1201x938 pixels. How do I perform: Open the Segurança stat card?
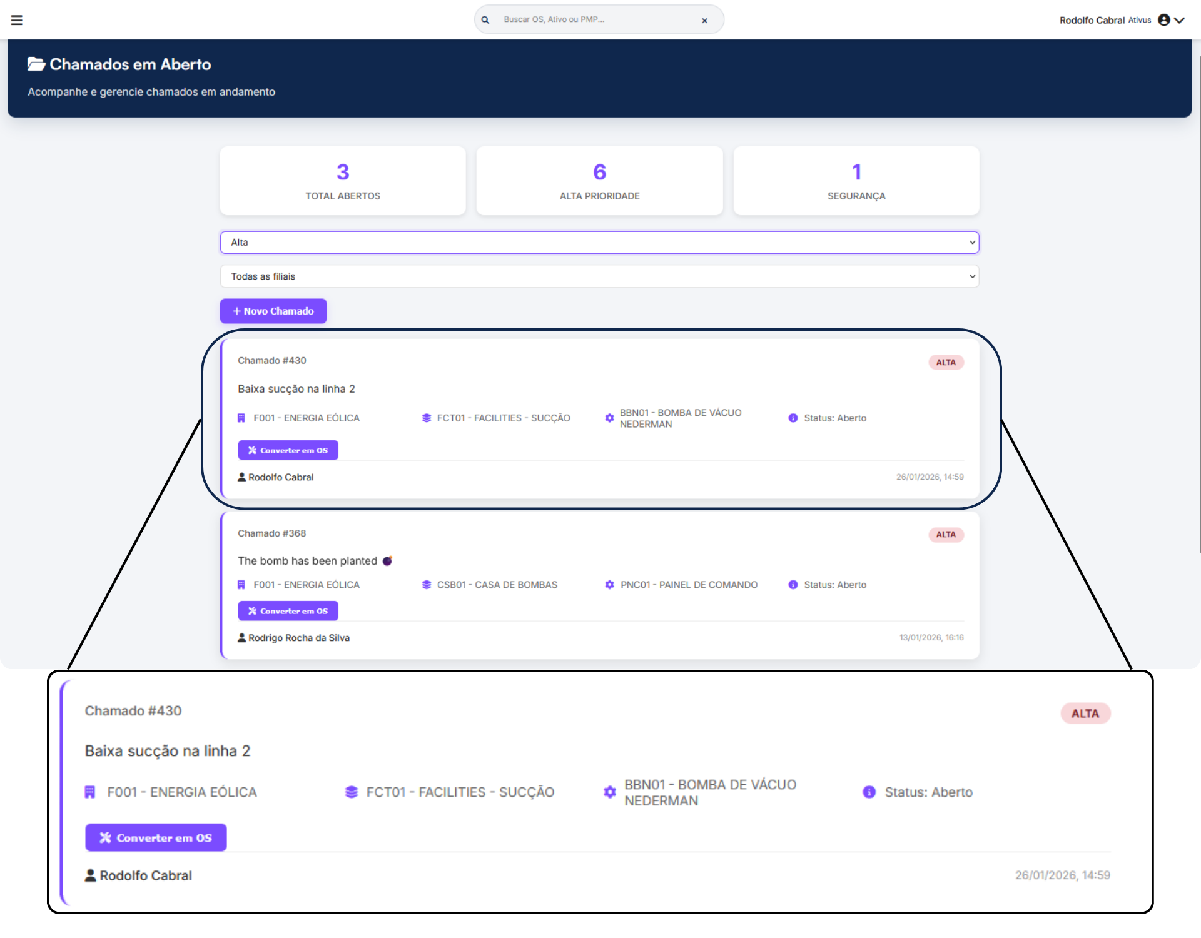tap(856, 181)
